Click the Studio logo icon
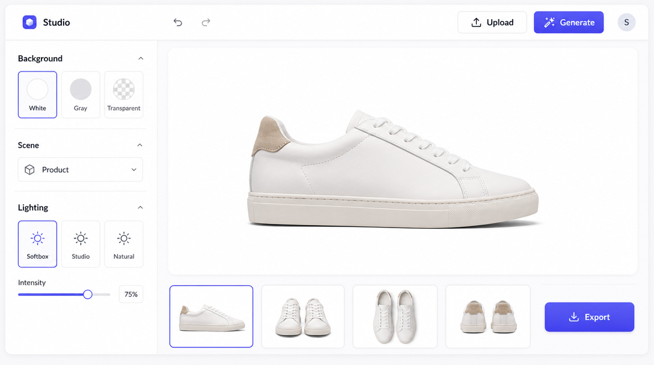Viewport: 654px width, 365px height. coord(29,22)
